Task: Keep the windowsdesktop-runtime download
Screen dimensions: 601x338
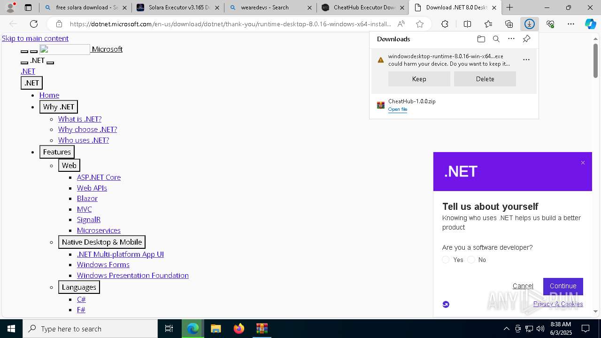Action: [419, 79]
